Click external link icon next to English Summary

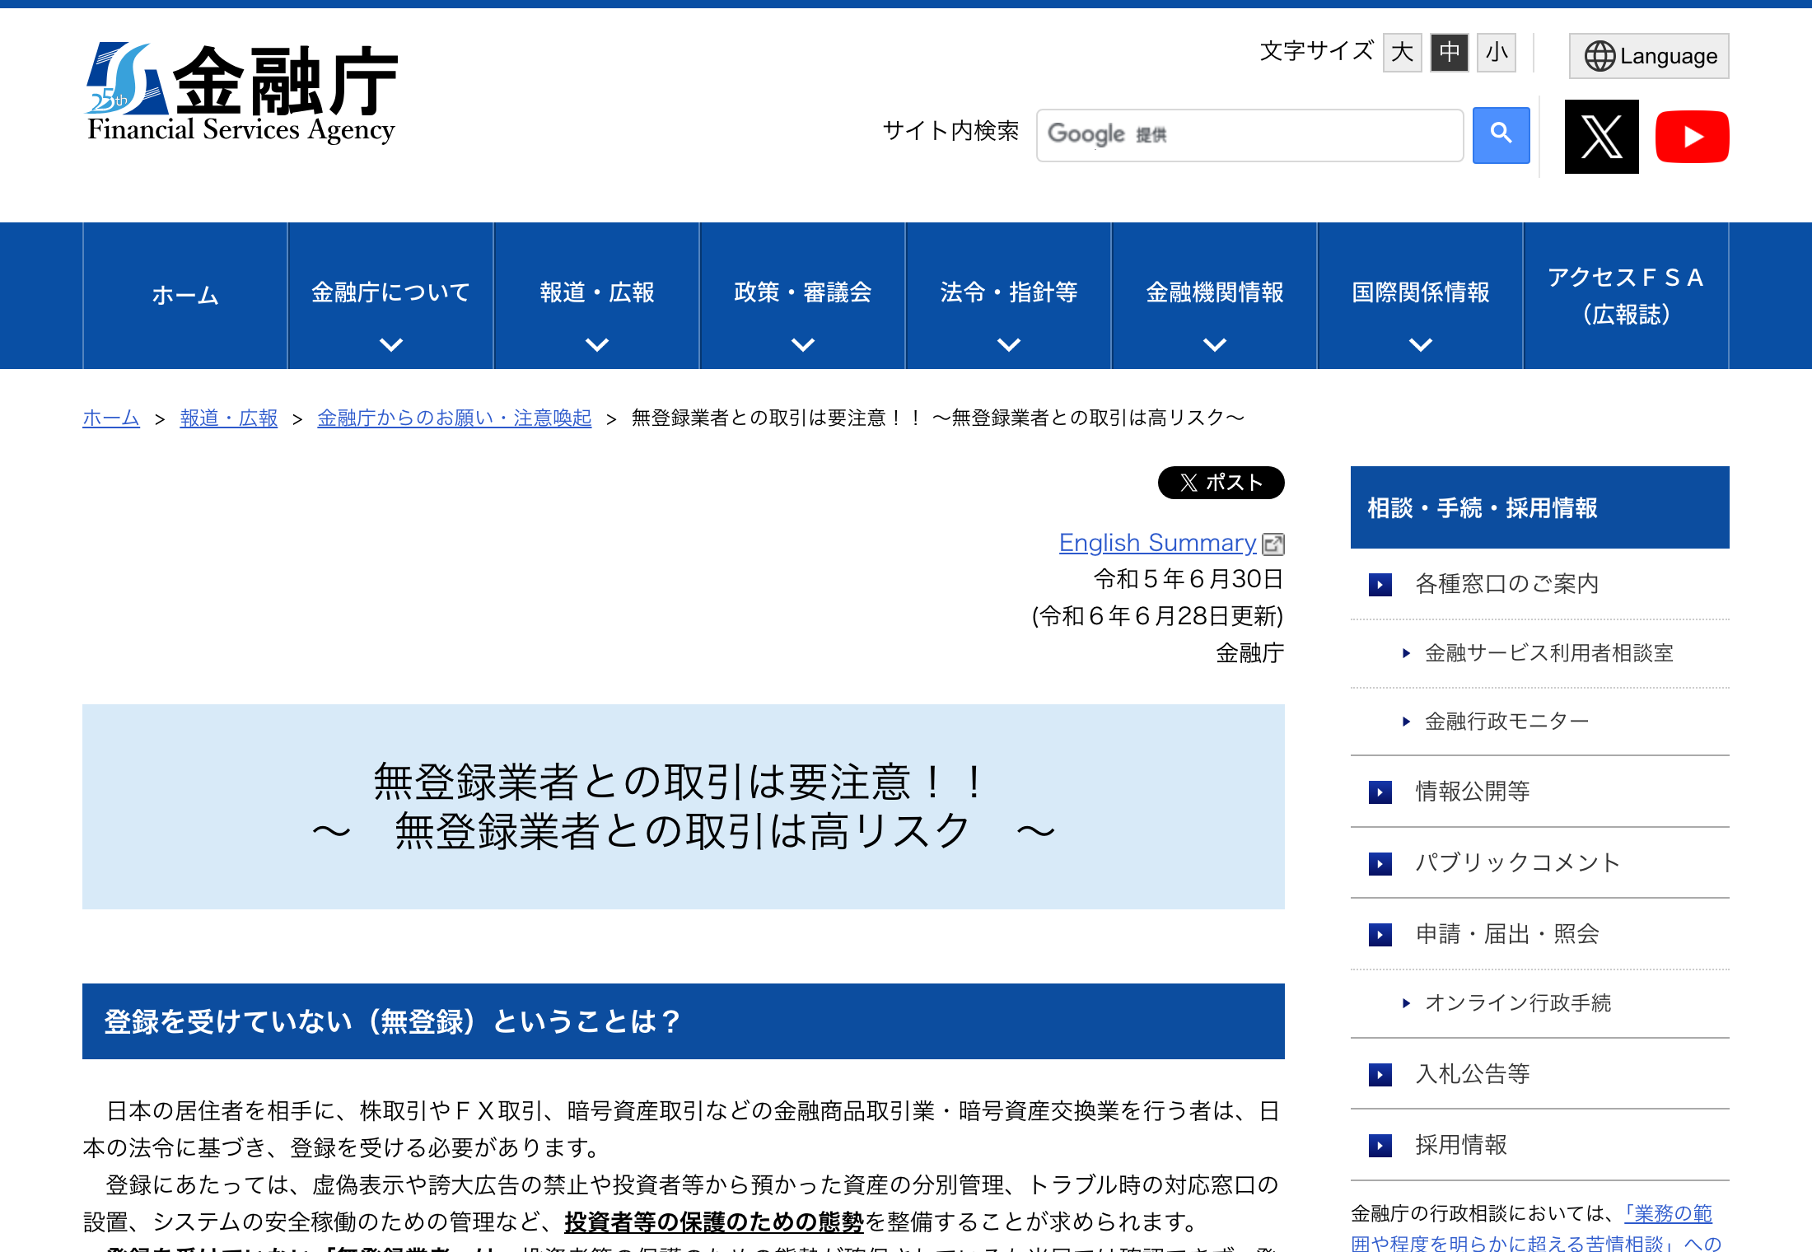(x=1273, y=544)
